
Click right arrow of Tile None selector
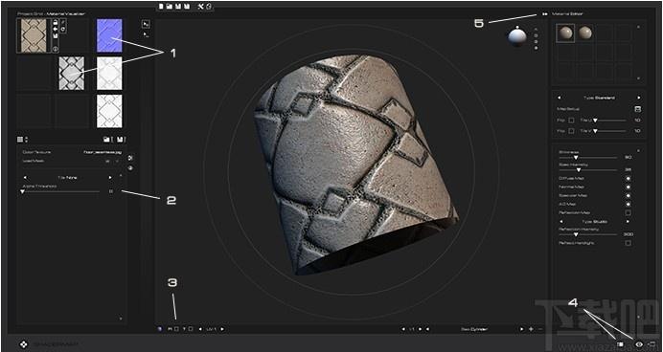point(110,177)
